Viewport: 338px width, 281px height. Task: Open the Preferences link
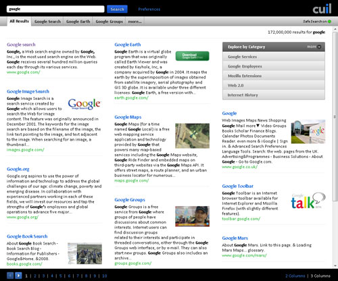pos(149,9)
